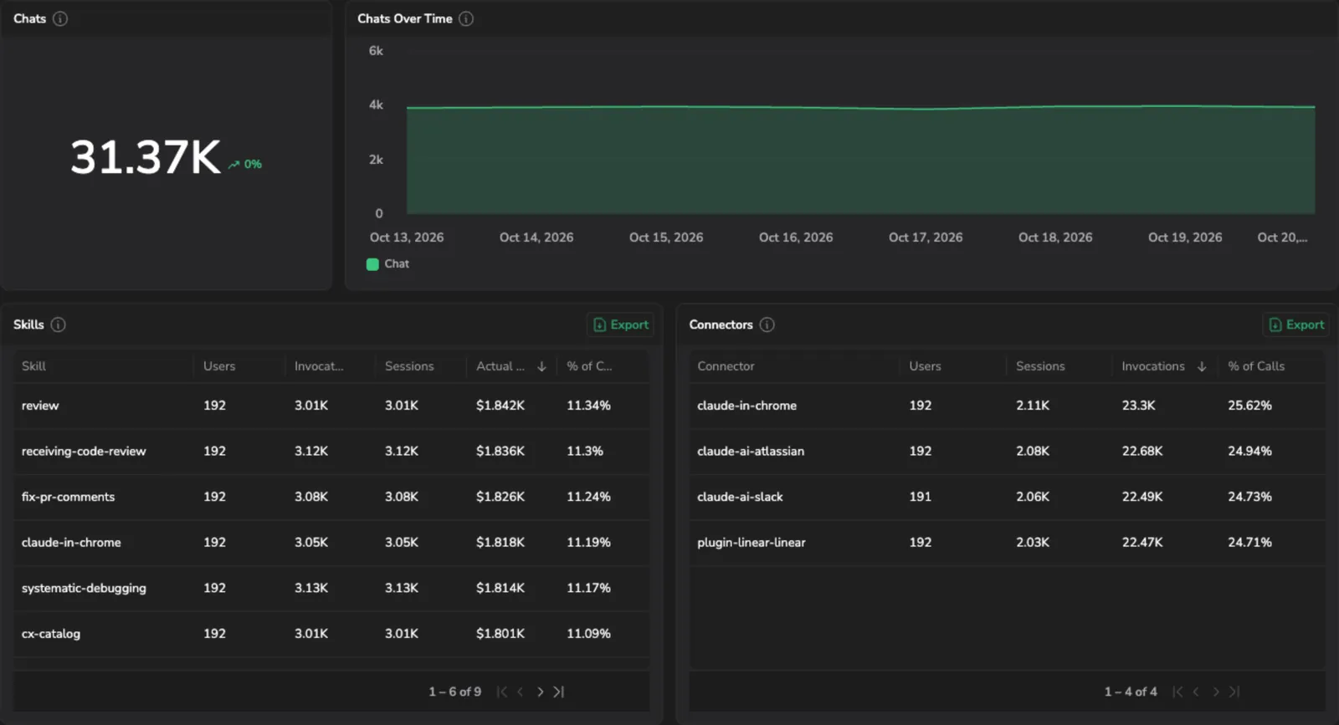The height and width of the screenshot is (725, 1339).
Task: Toggle sort arrow on Invocations column
Action: click(x=1202, y=366)
